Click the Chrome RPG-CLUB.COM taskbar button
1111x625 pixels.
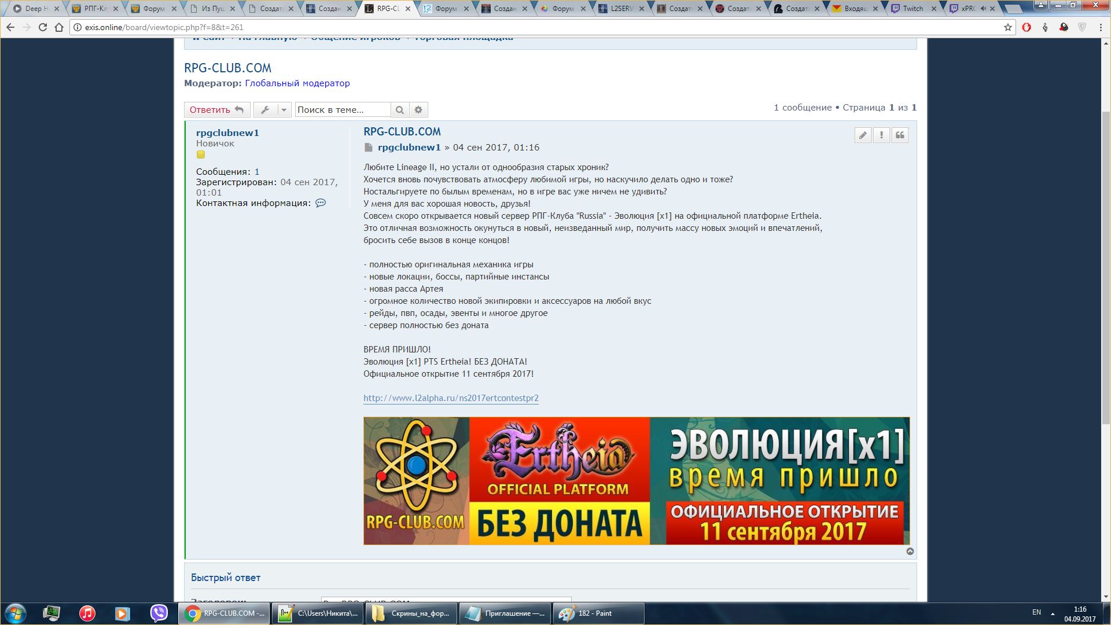[x=224, y=613]
